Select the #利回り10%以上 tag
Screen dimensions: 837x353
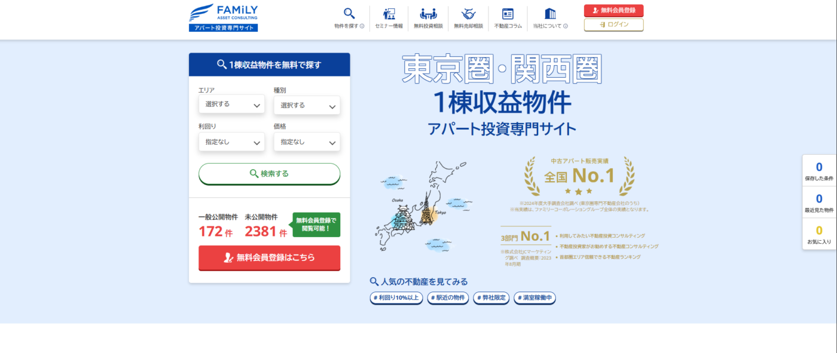pos(395,297)
